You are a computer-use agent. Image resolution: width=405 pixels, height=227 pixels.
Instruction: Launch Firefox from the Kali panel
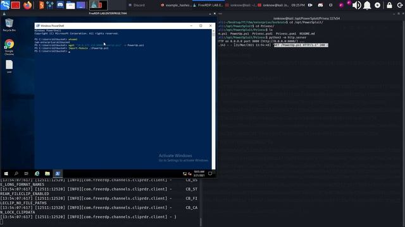click(27, 5)
